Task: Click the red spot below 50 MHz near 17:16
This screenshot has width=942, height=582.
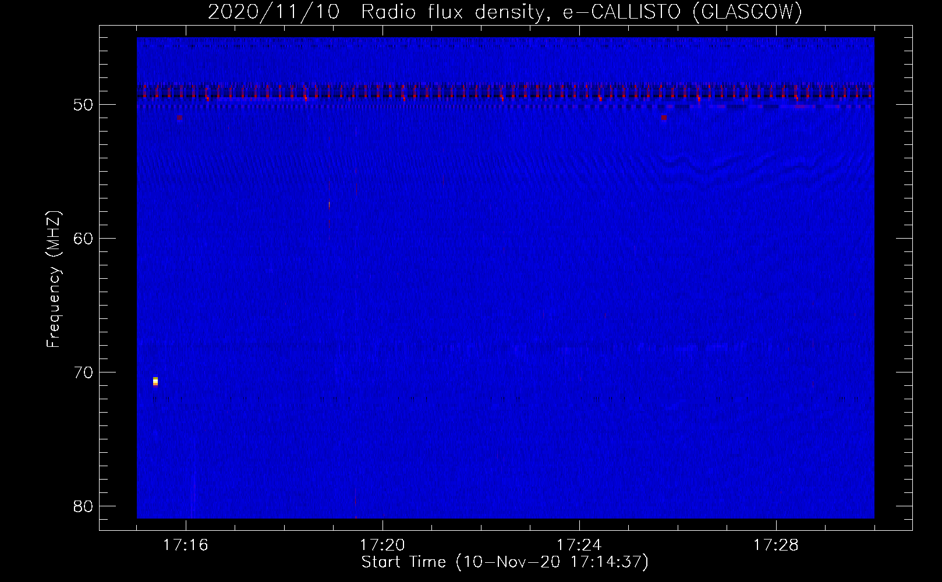Action: pos(180,117)
